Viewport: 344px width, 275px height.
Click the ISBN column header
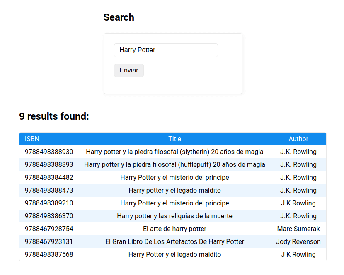(32, 139)
